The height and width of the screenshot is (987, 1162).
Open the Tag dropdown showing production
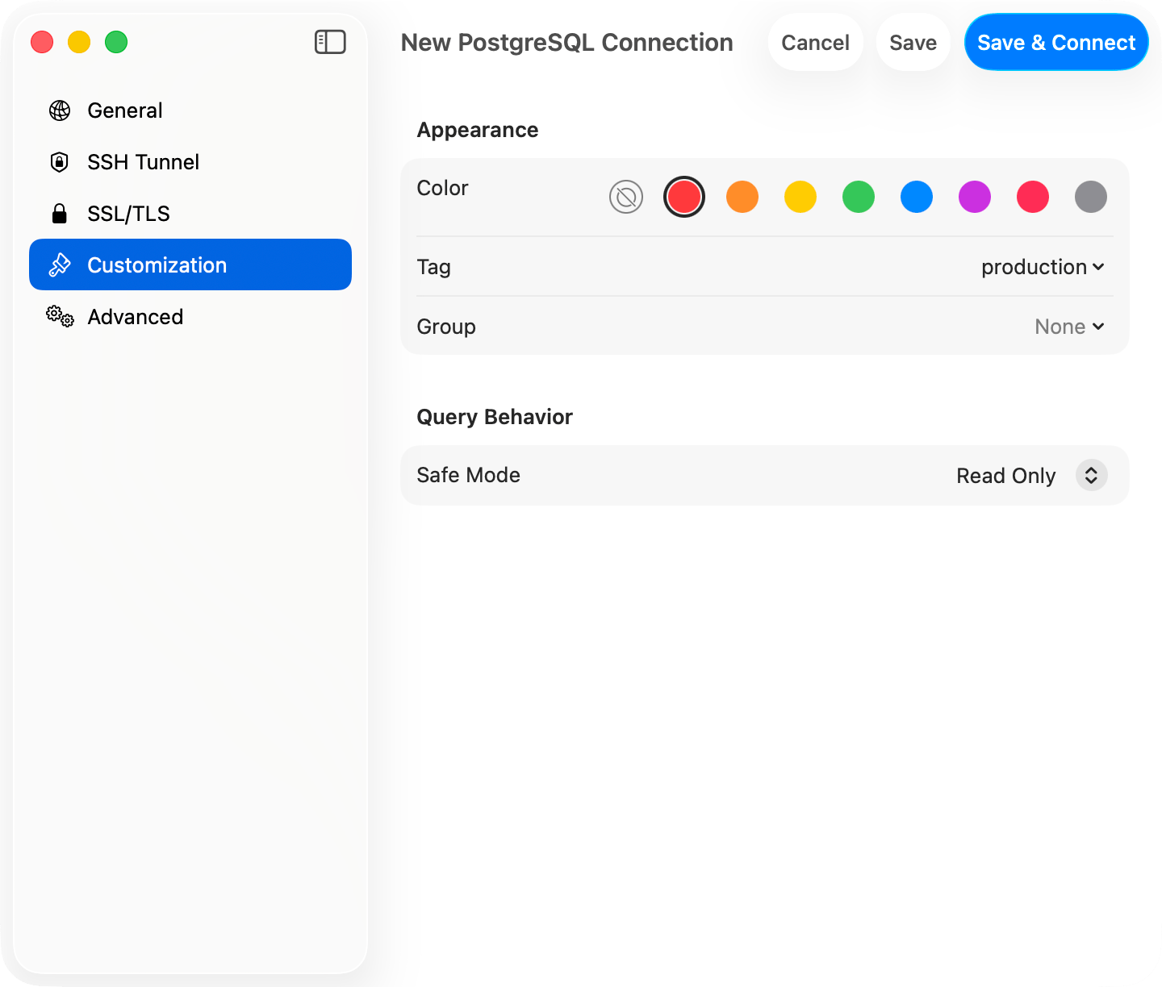tap(1043, 267)
